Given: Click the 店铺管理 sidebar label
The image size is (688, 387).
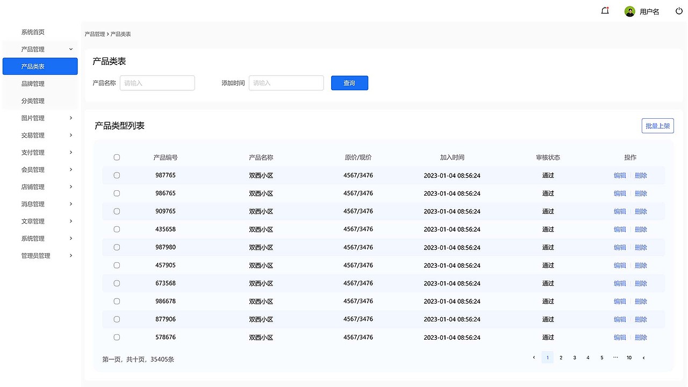Looking at the screenshot, I should 33,187.
